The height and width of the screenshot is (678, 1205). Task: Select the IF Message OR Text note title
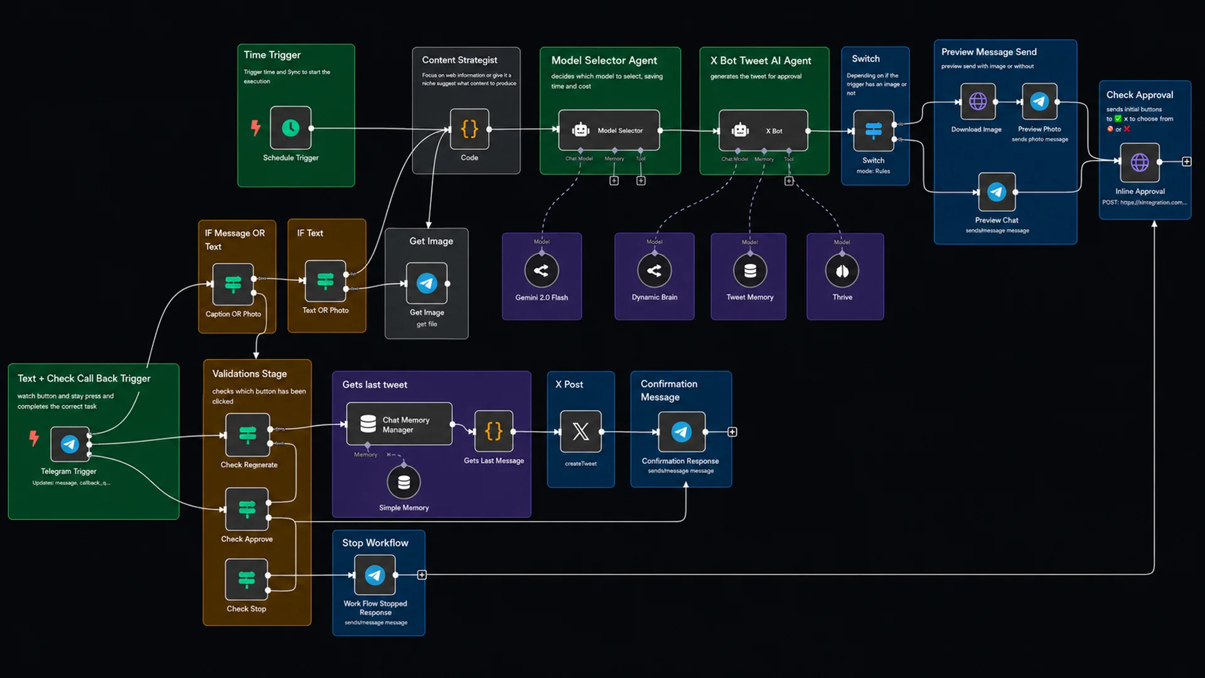point(235,240)
